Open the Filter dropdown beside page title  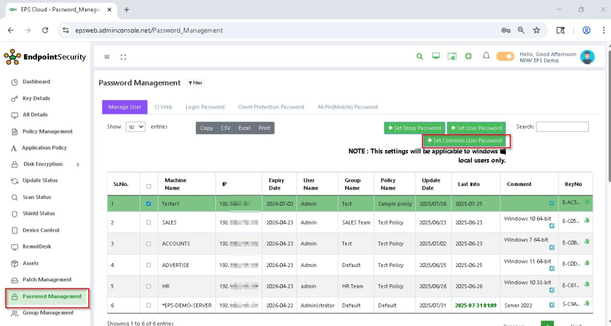195,83
